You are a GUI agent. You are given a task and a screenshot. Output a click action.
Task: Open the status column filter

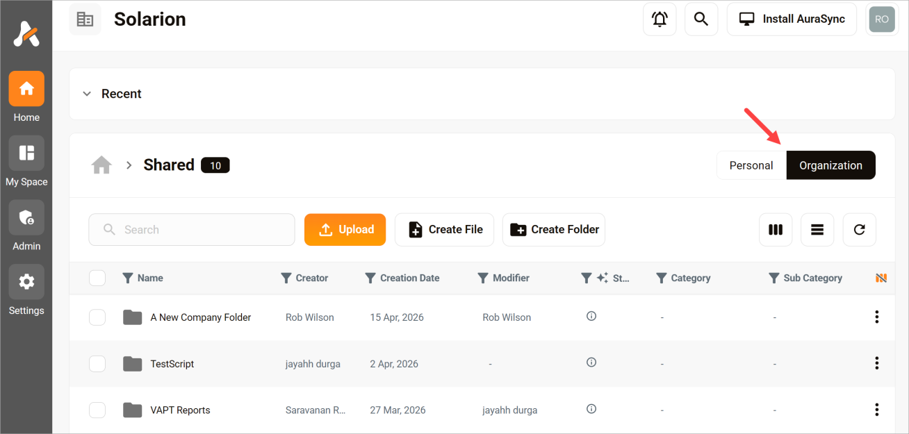(x=586, y=278)
